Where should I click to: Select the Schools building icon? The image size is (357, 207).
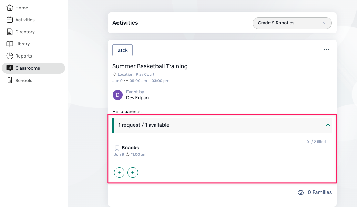pyautogui.click(x=10, y=80)
